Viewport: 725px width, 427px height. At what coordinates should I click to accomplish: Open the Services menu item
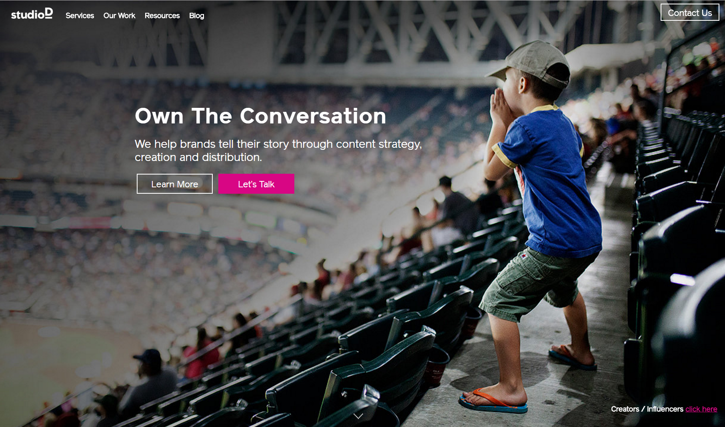[x=80, y=16]
